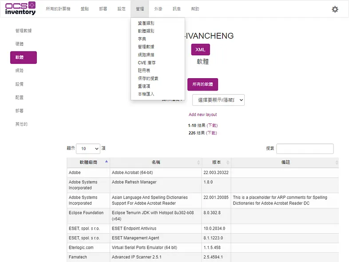Download the 226 results link

pyautogui.click(x=211, y=133)
